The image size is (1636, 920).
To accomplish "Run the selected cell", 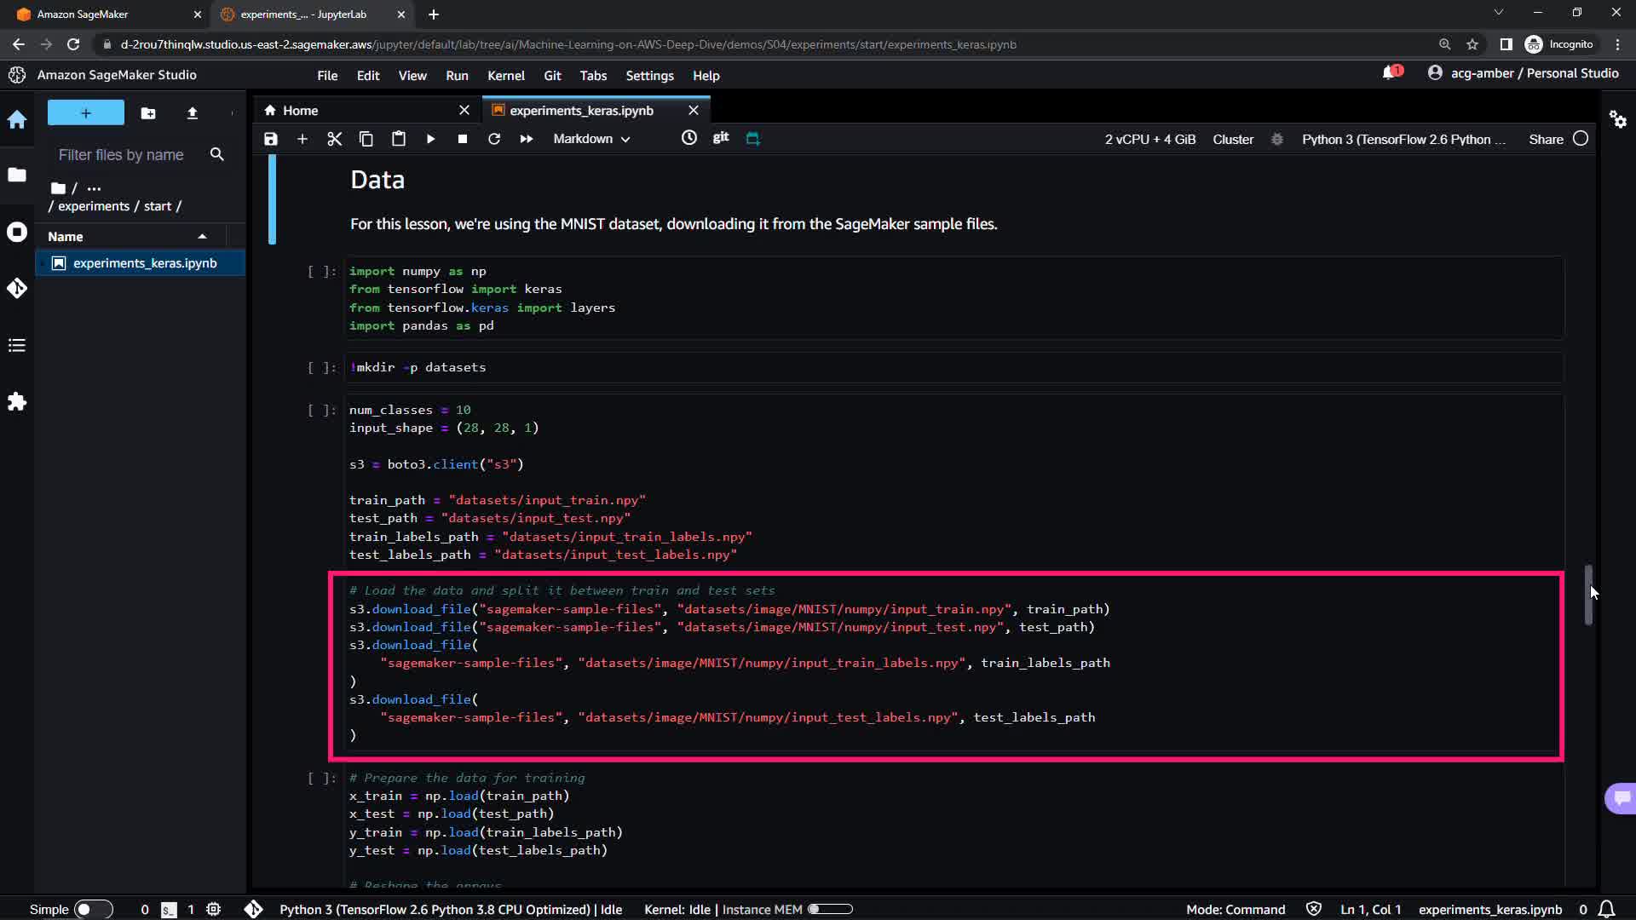I will [x=430, y=139].
